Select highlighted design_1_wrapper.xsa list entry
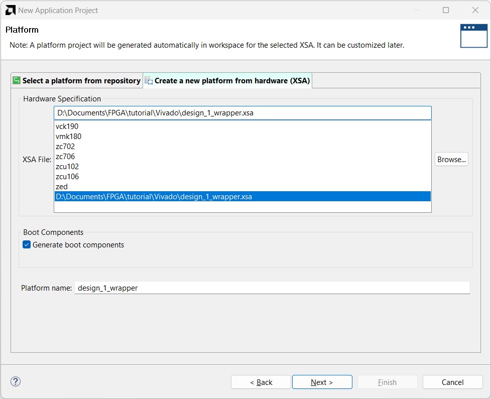Screen dimensions: 491x399 pos(242,197)
